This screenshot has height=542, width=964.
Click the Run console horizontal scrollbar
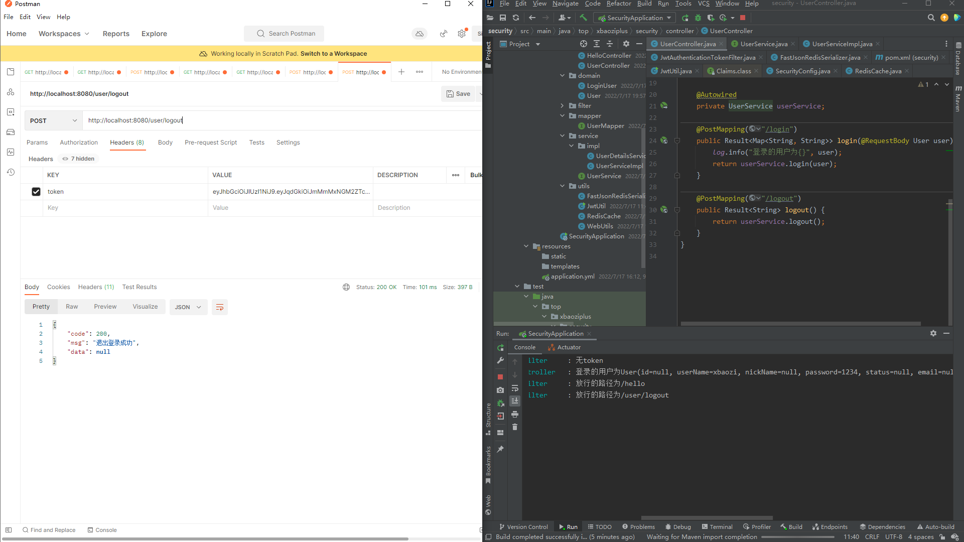pyautogui.click(x=707, y=518)
